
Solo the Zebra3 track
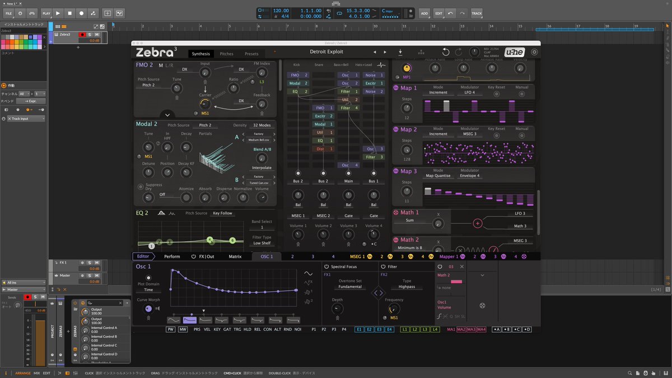89,35
